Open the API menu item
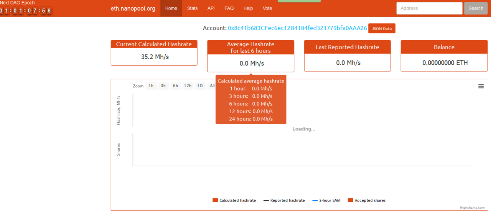The height and width of the screenshot is (211, 491). pos(211,8)
